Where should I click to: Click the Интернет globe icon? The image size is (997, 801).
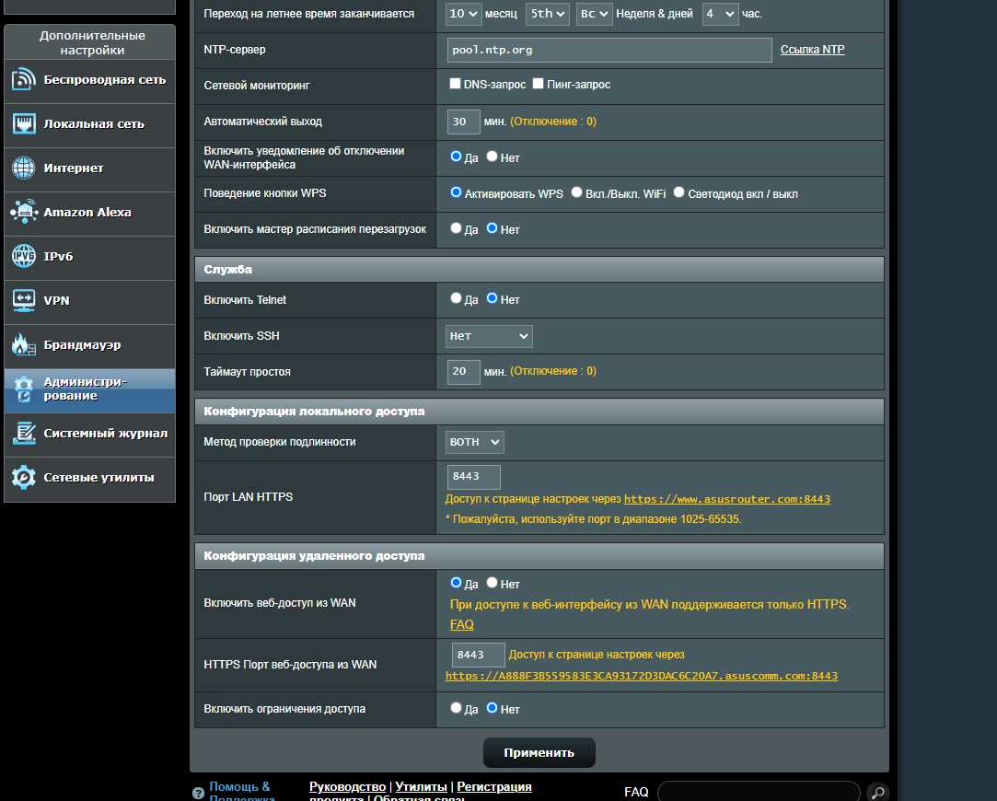click(24, 168)
